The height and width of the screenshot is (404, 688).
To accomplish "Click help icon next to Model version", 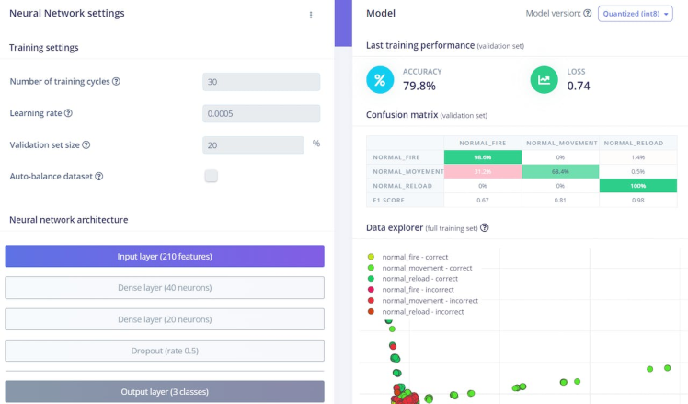I will (x=588, y=13).
